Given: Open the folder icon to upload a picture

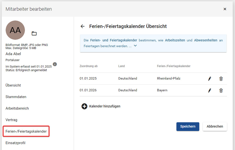Looking at the screenshot, I should pos(34,34).
